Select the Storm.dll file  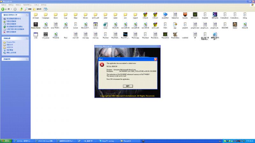pos(245,26)
